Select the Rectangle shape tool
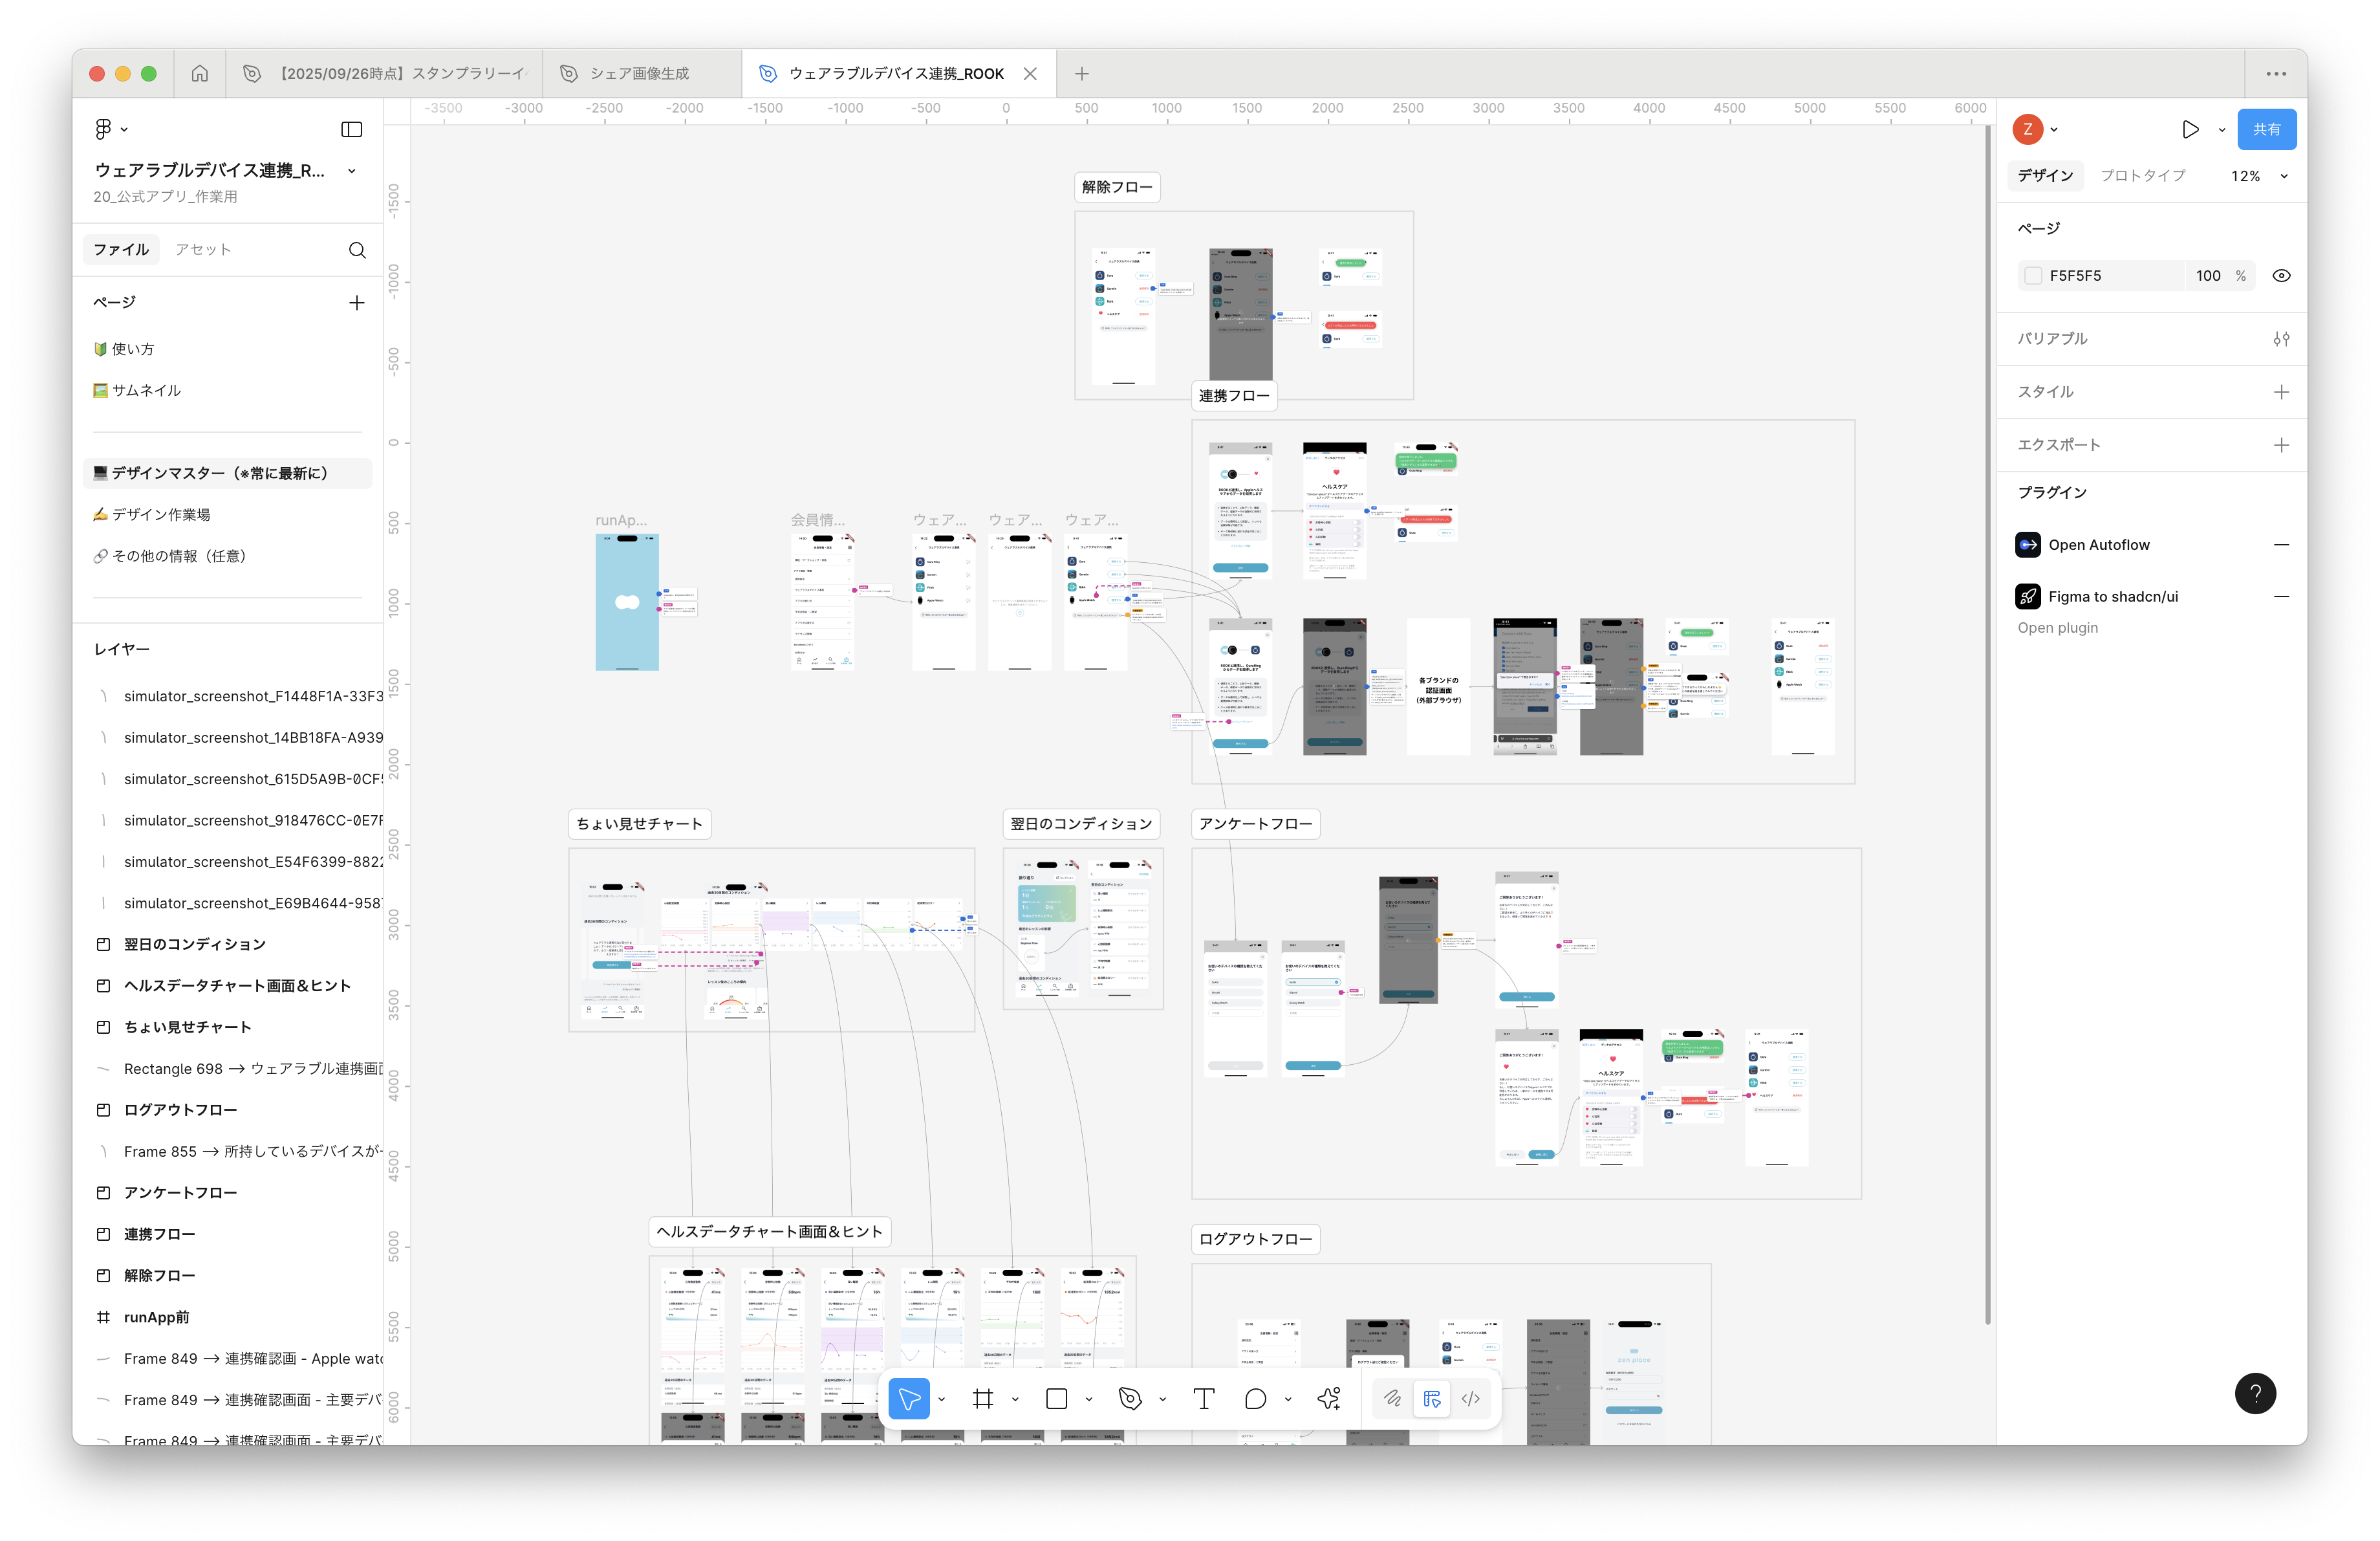This screenshot has height=1541, width=2380. (1057, 1398)
